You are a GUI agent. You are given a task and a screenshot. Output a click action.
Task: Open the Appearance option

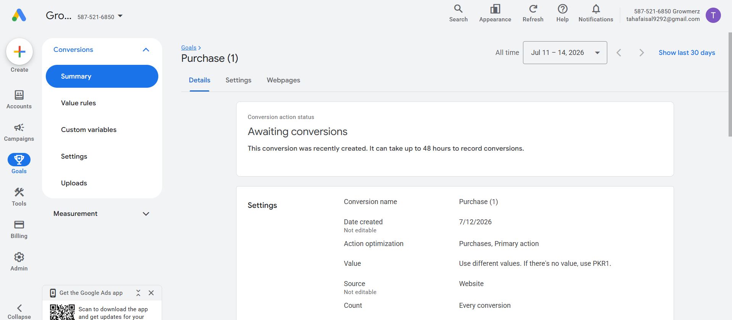[495, 13]
